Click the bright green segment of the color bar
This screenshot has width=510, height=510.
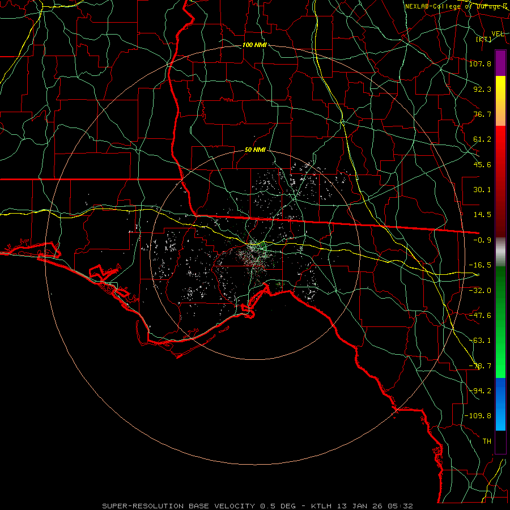(500, 322)
